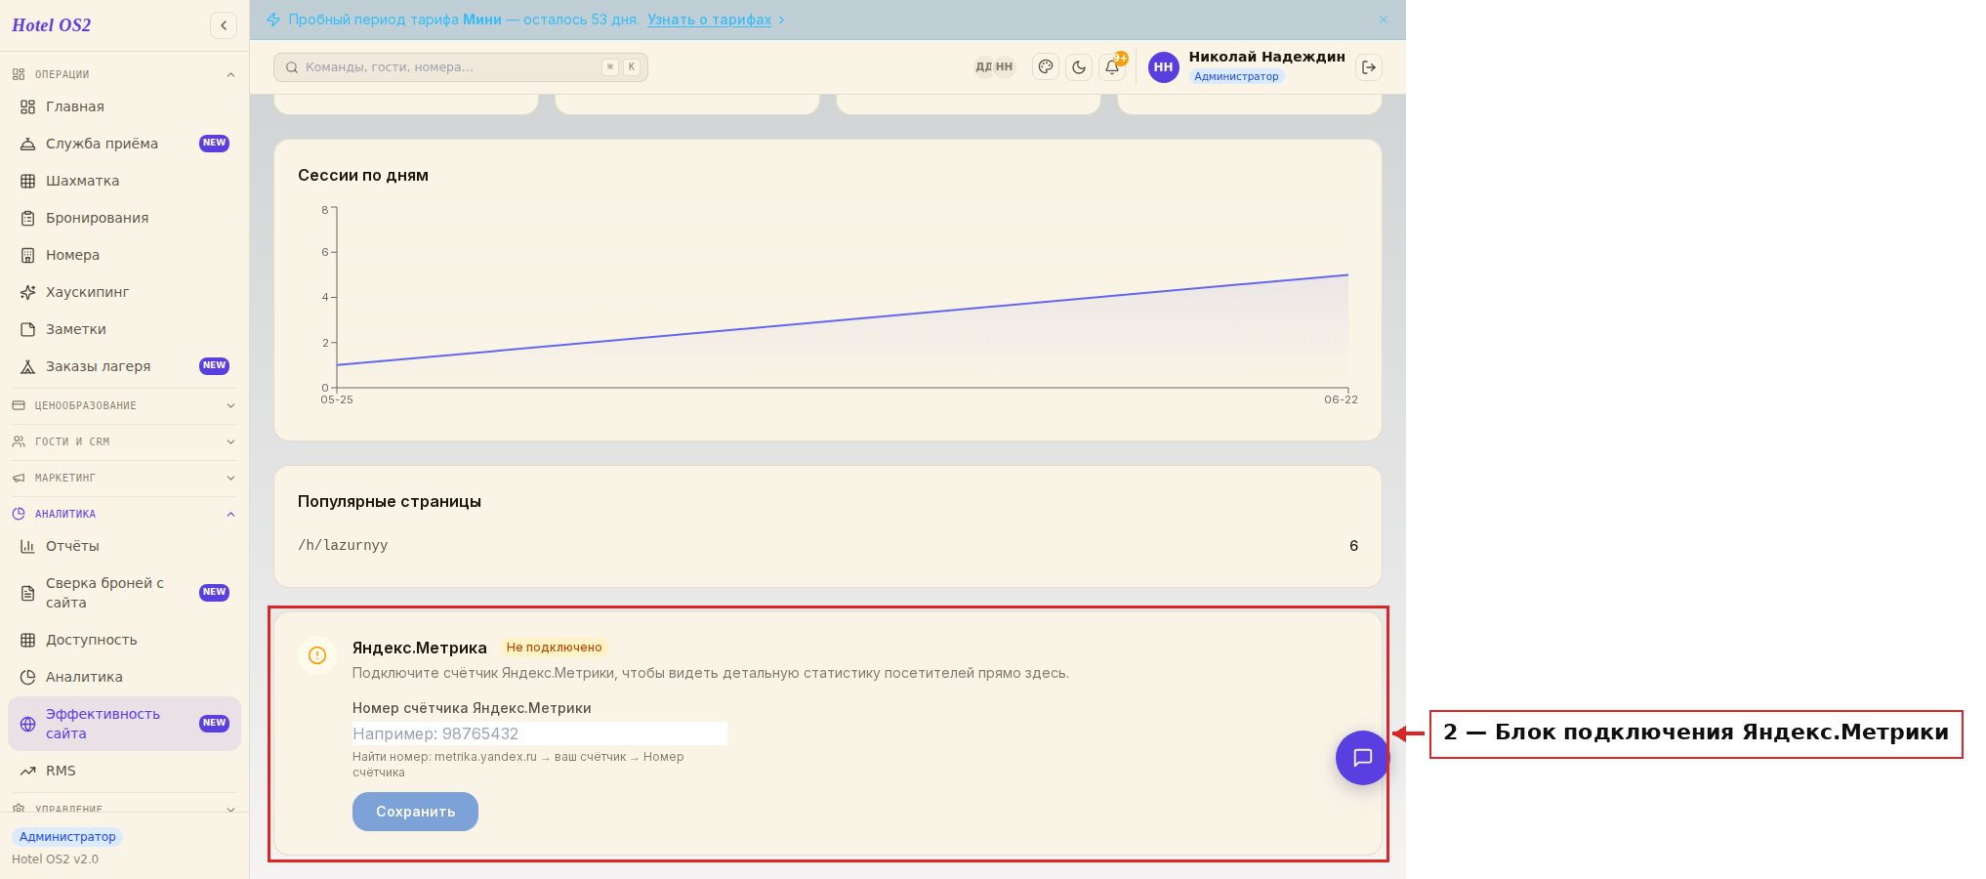Expand the Ценообразование section
This screenshot has width=1986, height=879.
click(124, 405)
